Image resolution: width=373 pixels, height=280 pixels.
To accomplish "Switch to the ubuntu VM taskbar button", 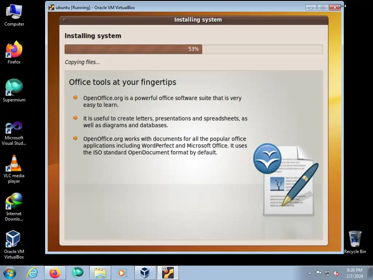I will click(x=168, y=273).
